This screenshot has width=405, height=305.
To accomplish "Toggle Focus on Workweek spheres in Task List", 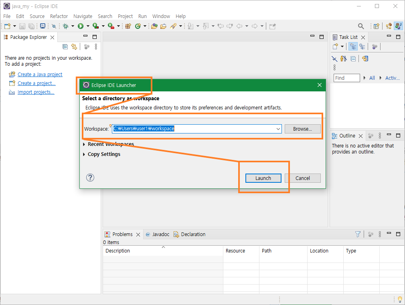I will [x=375, y=47].
